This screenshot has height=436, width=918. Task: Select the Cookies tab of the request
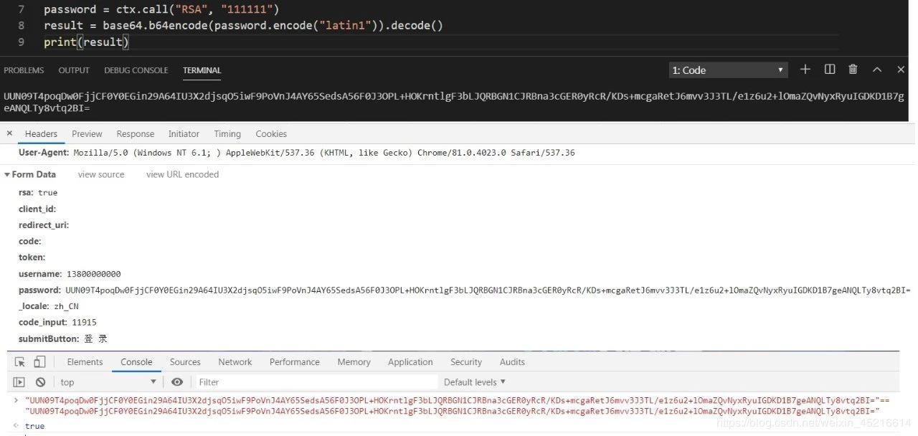pos(271,133)
